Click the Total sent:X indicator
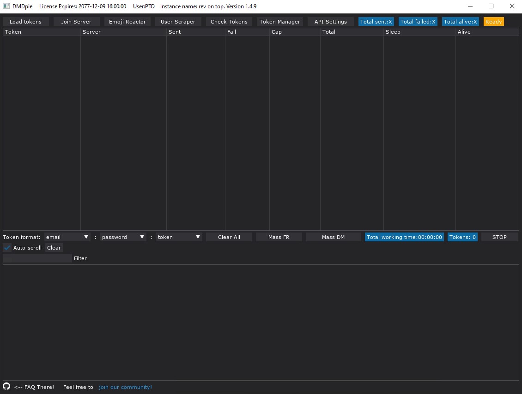The height and width of the screenshot is (394, 522). coord(376,22)
